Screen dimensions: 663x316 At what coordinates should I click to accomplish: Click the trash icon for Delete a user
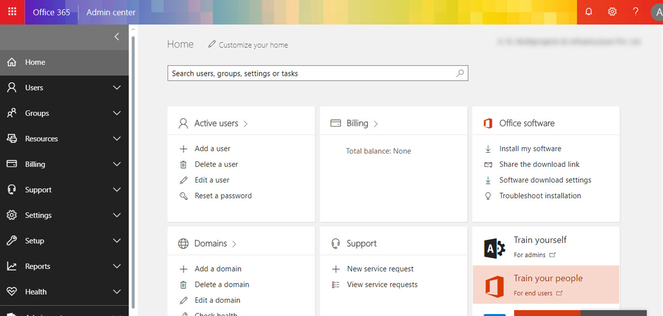pos(184,164)
